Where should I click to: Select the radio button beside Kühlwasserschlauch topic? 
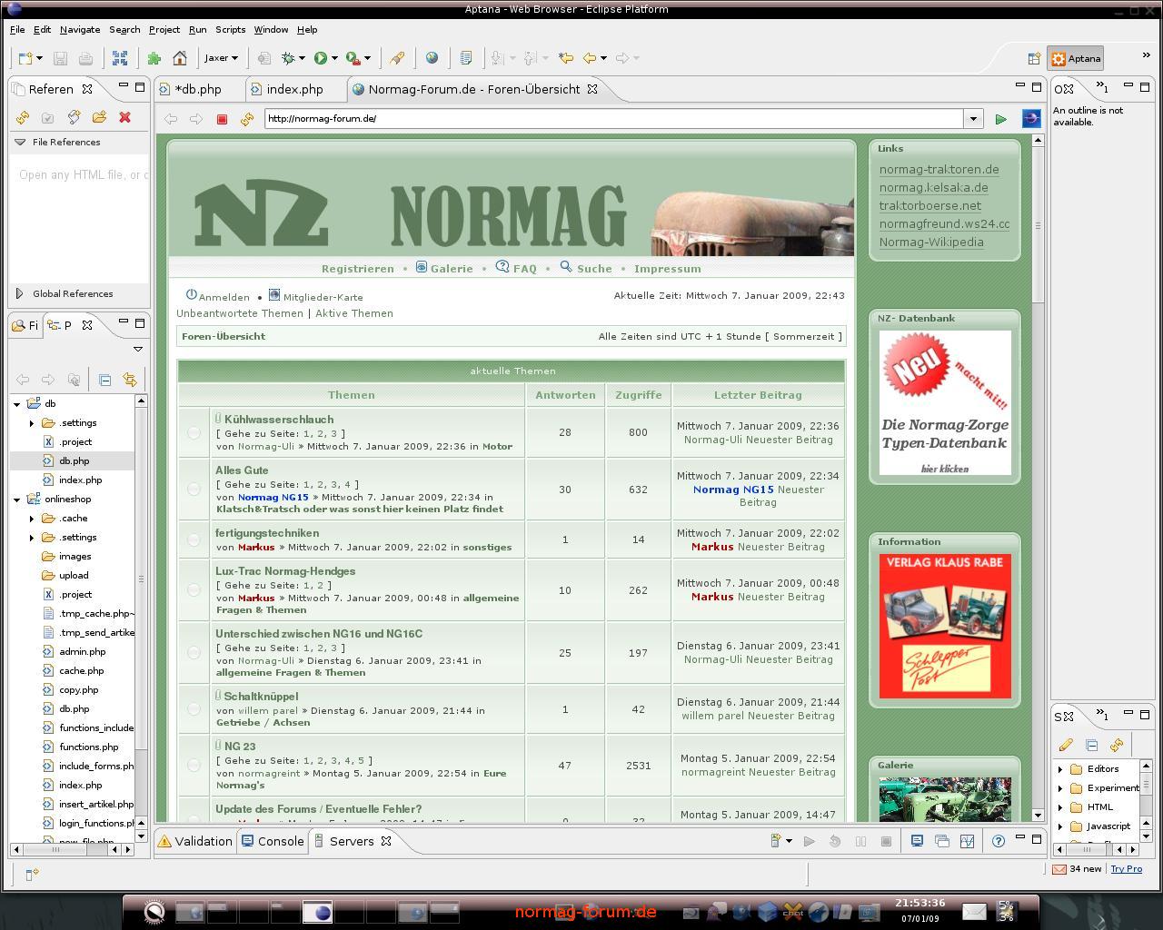click(194, 433)
